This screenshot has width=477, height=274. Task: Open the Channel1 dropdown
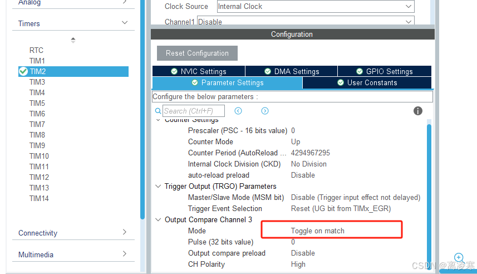pyautogui.click(x=306, y=21)
